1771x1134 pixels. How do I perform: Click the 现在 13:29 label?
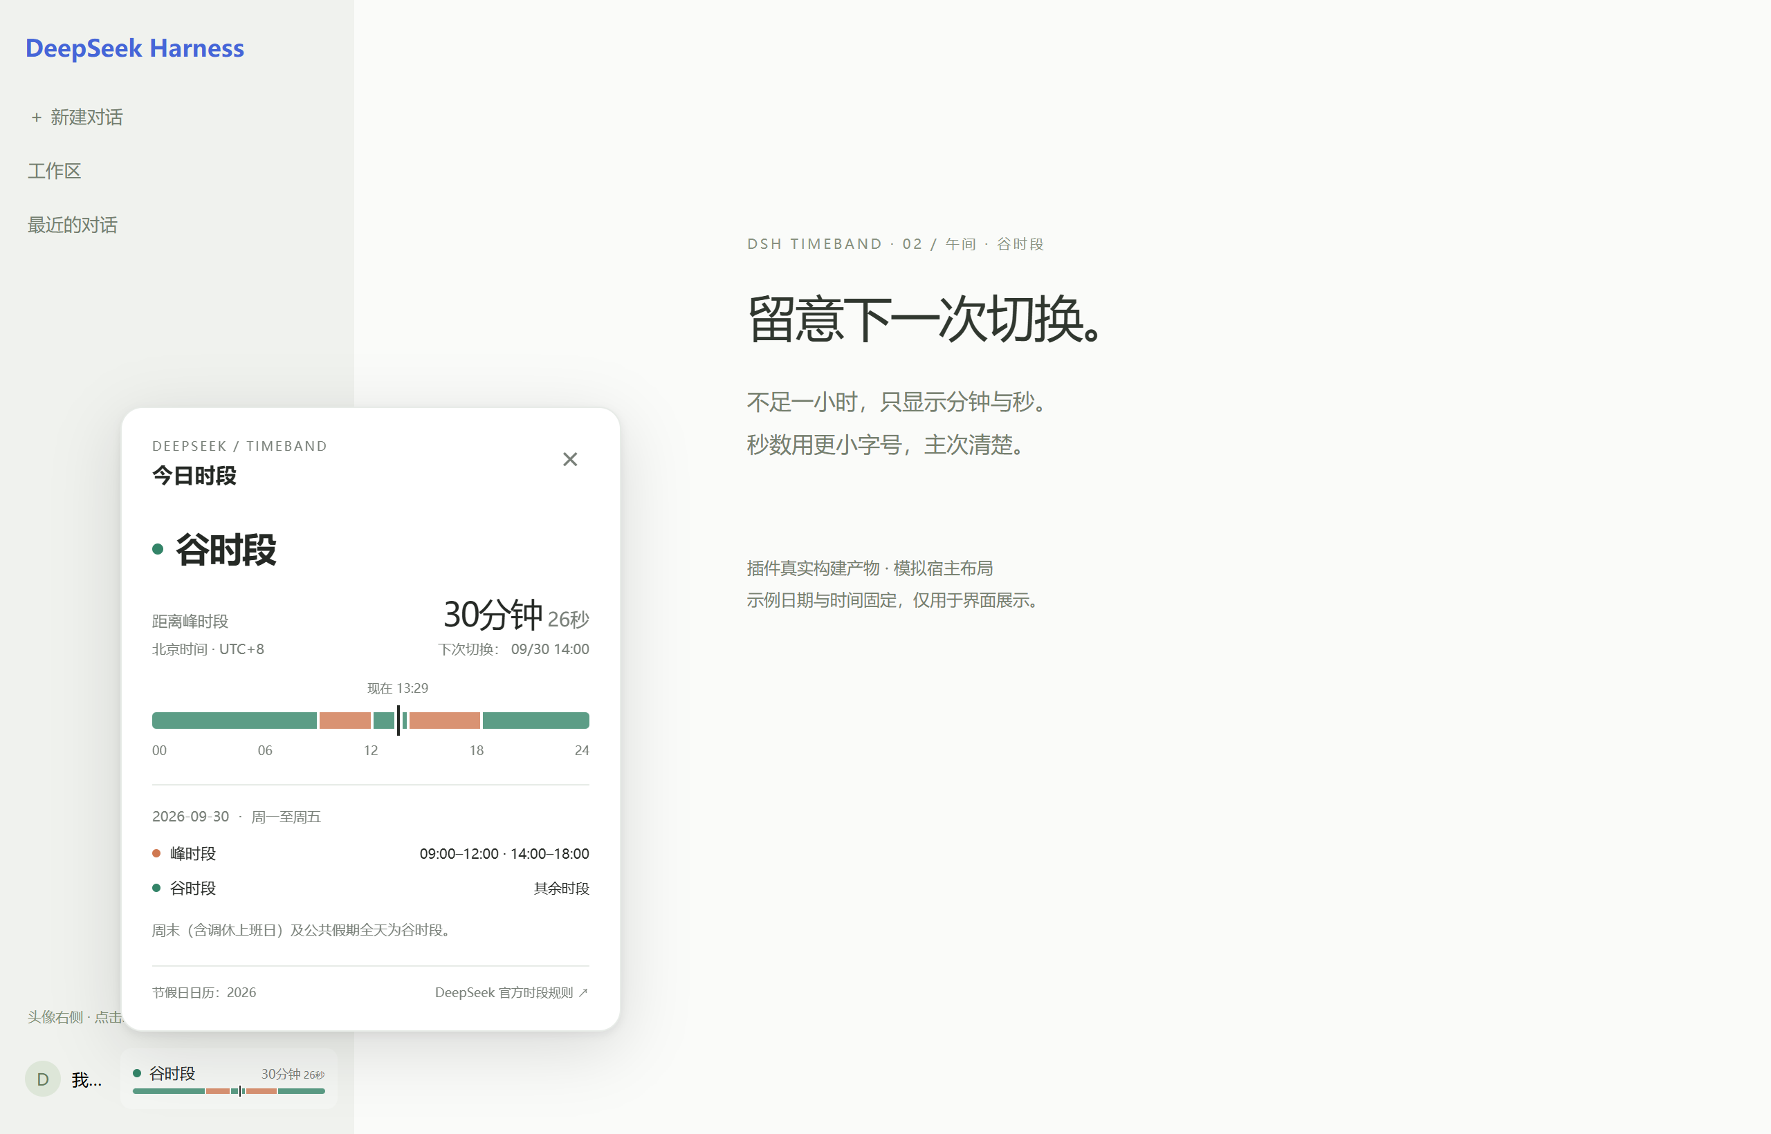point(398,688)
